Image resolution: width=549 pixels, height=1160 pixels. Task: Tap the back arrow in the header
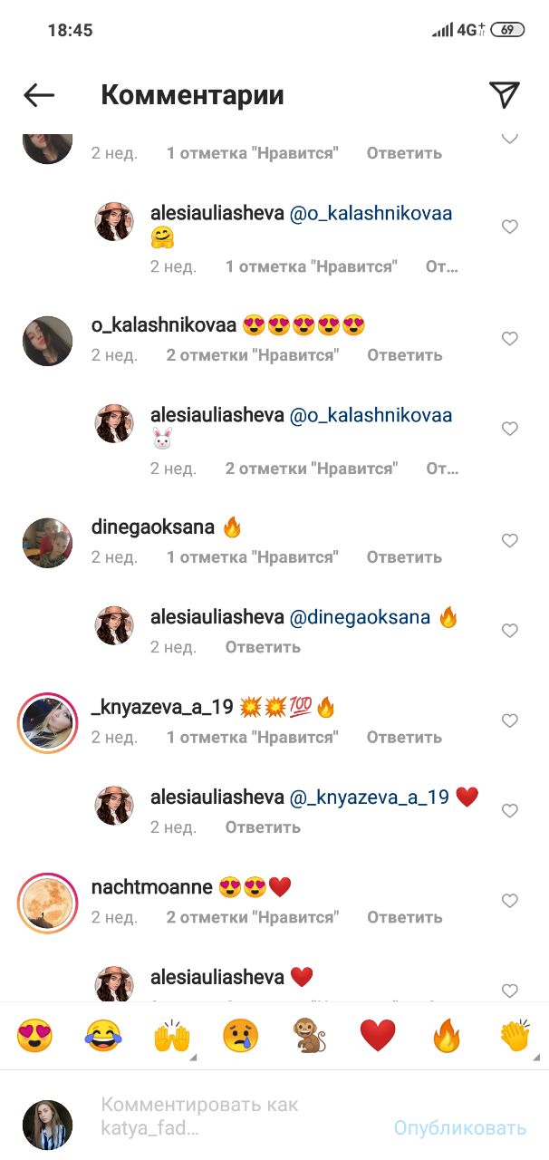[39, 95]
